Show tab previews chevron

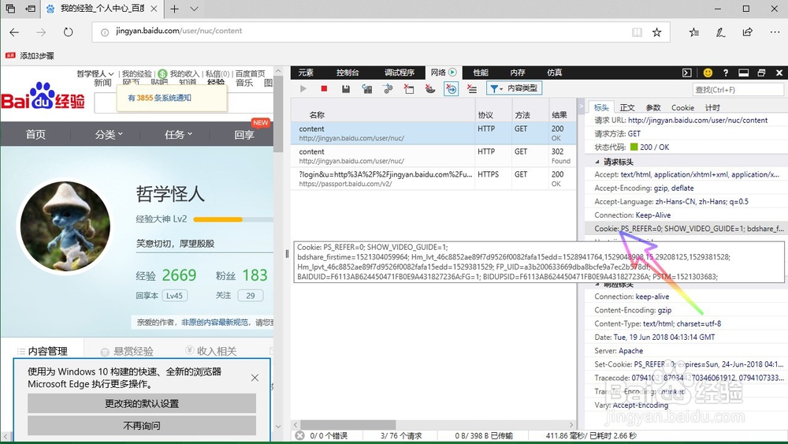(x=195, y=9)
